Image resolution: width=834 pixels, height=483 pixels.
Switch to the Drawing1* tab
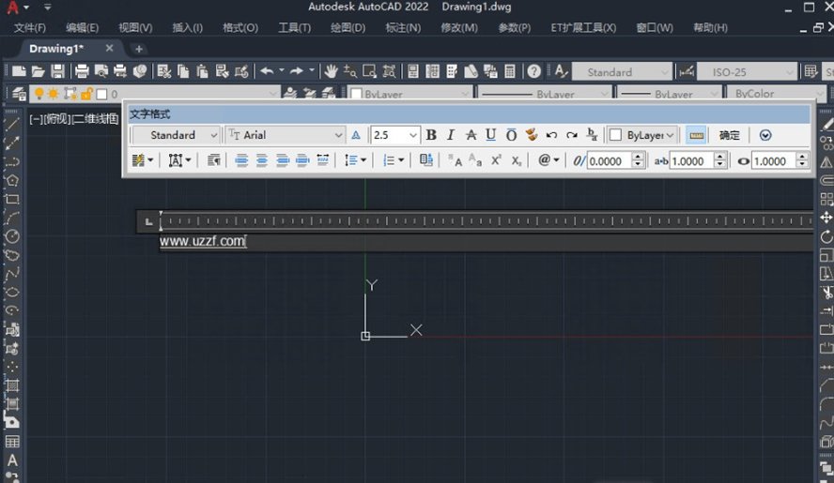(x=56, y=49)
